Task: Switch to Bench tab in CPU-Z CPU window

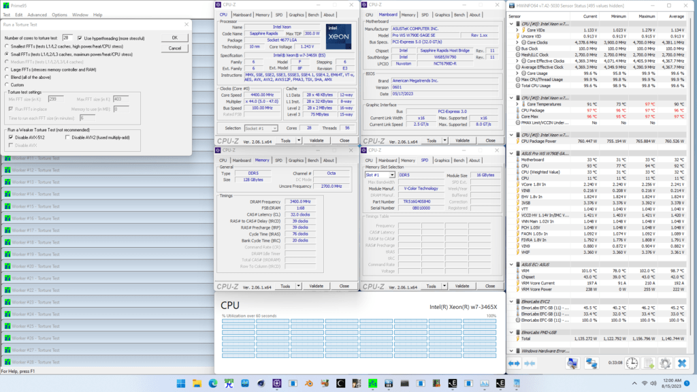Action: [x=313, y=15]
